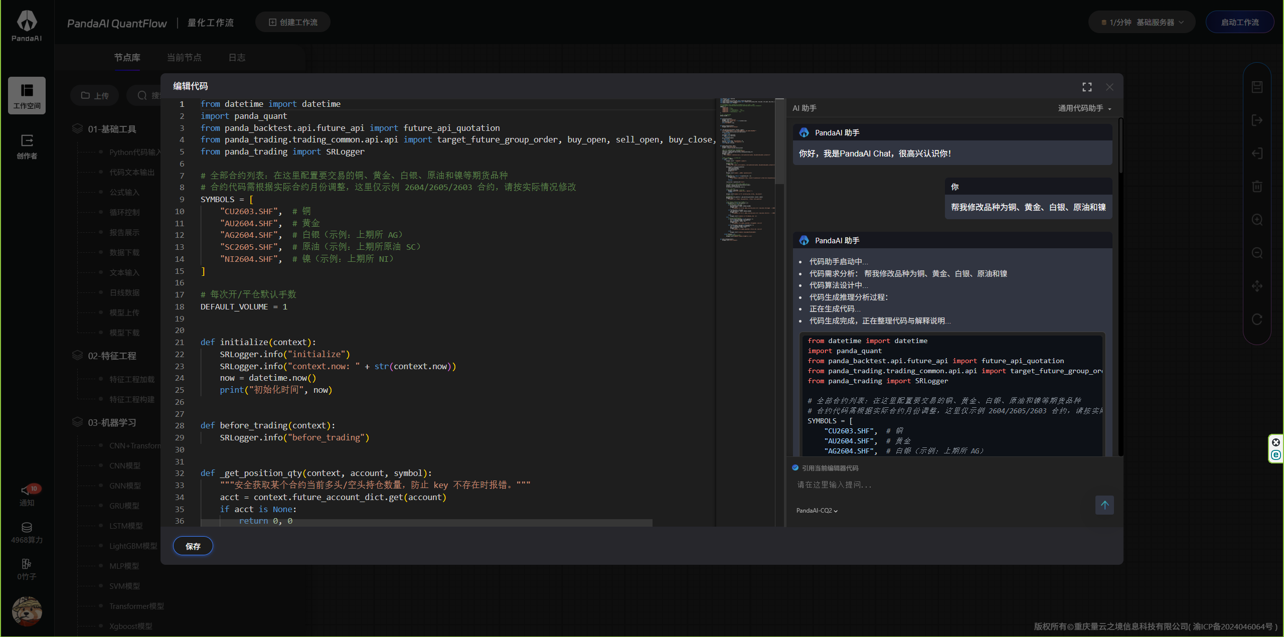Close the 编辑代码 dialog
1284x637 pixels.
(1109, 87)
